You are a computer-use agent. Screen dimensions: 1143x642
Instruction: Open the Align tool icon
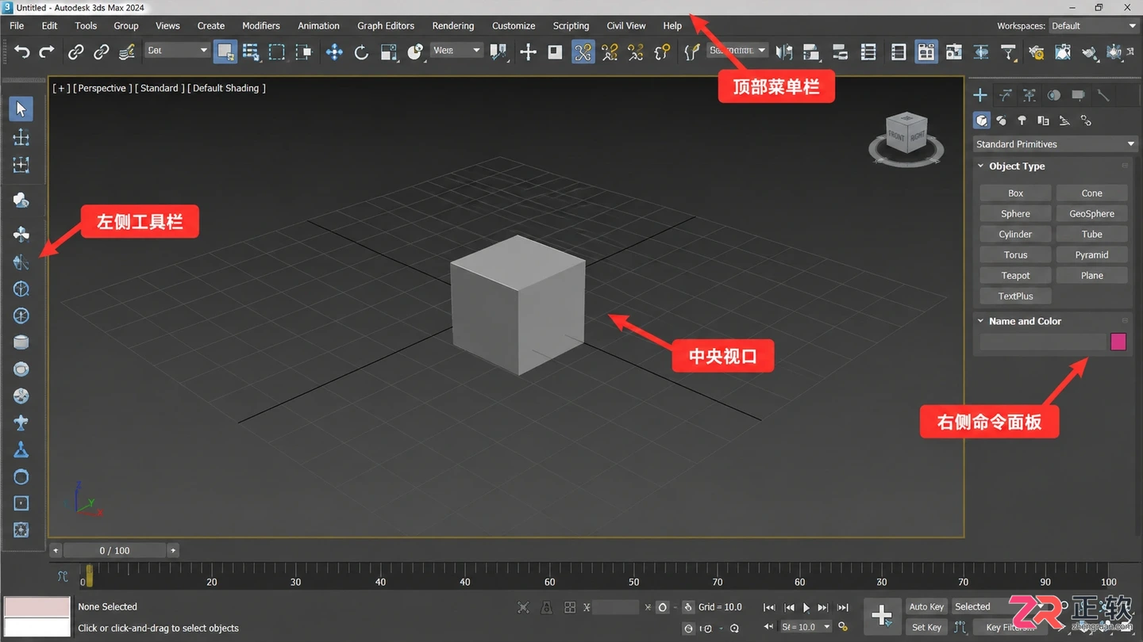point(811,52)
